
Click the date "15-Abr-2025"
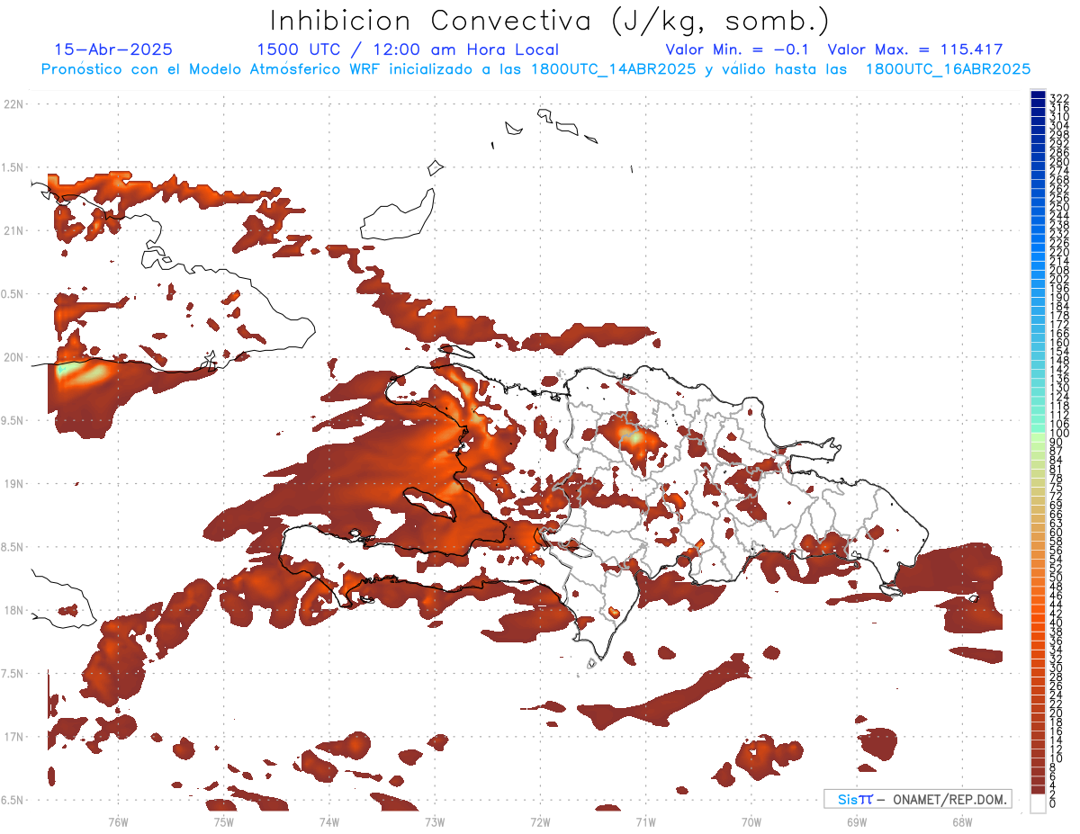coord(113,49)
